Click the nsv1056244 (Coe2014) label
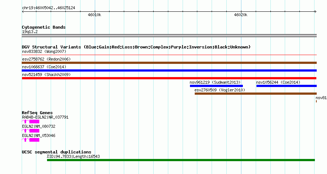327x174 pixels. click(278, 82)
